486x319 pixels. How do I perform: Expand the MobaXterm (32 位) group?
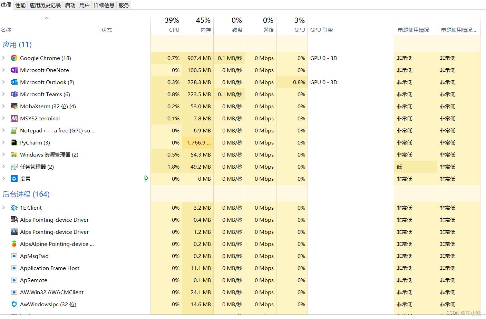click(x=3, y=106)
